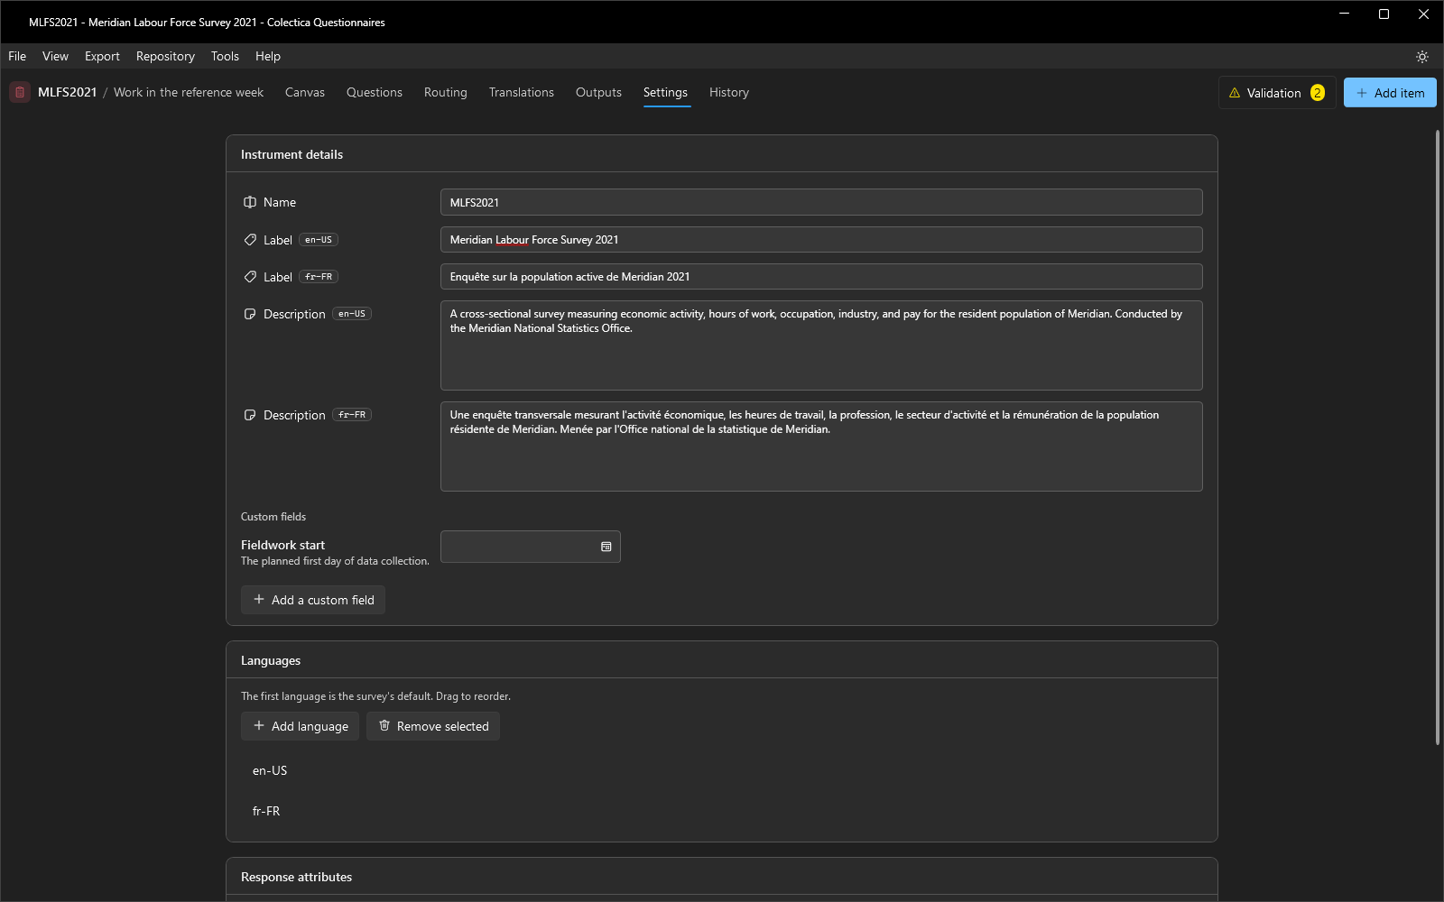
Task: Click the plus icon on Add item
Action: pos(1362,93)
